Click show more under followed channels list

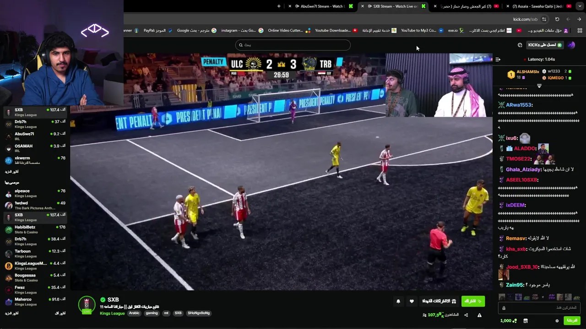click(11, 172)
